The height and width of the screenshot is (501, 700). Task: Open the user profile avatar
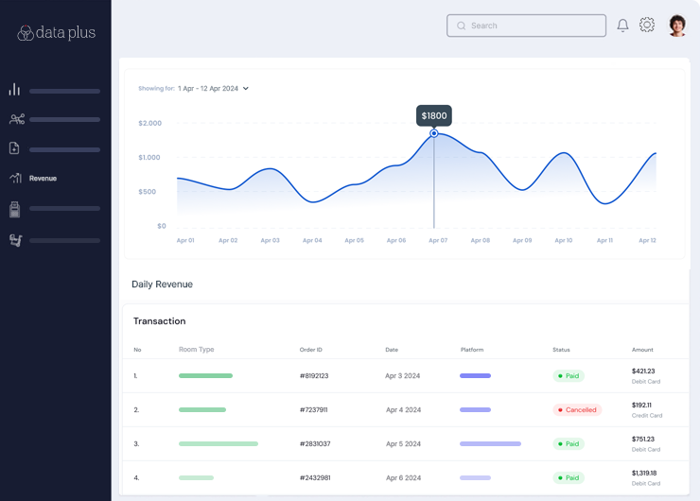(677, 26)
